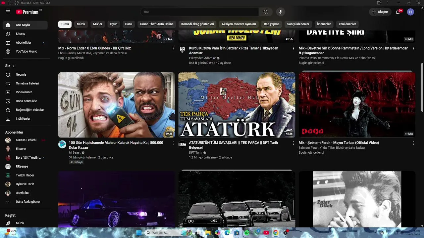Open Abonelikler in the sidebar

click(x=25, y=43)
